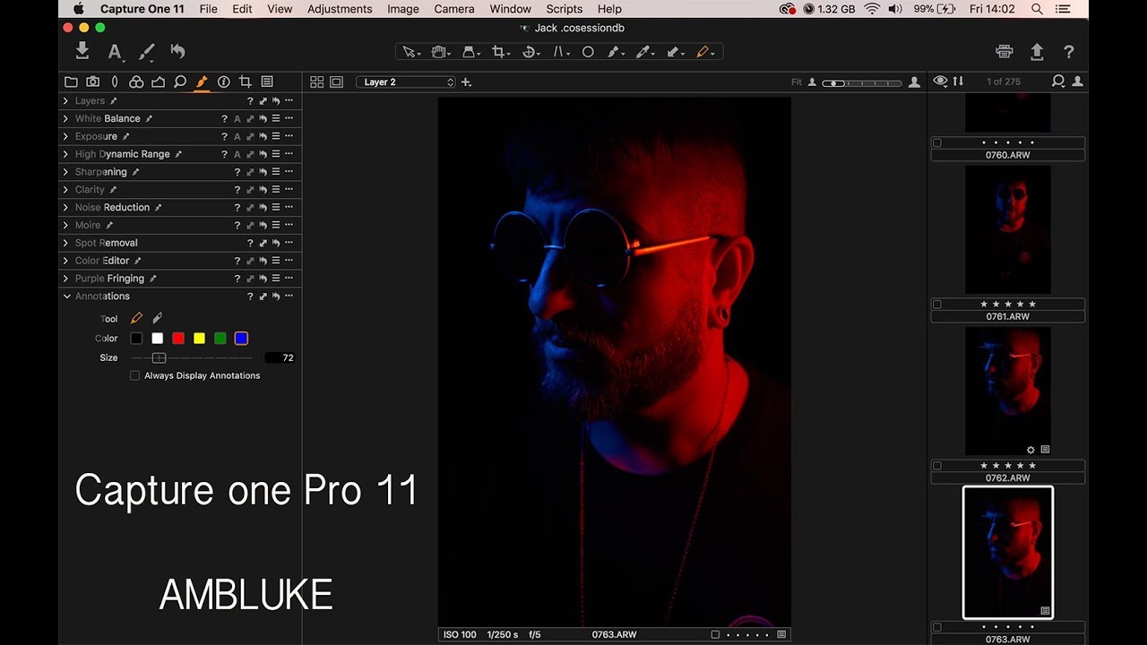Expand the High Dynamic Range panel
Viewport: 1147px width, 645px height.
(65, 154)
